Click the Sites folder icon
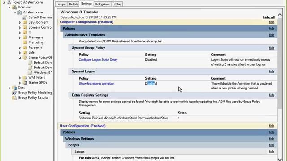 point(14,88)
